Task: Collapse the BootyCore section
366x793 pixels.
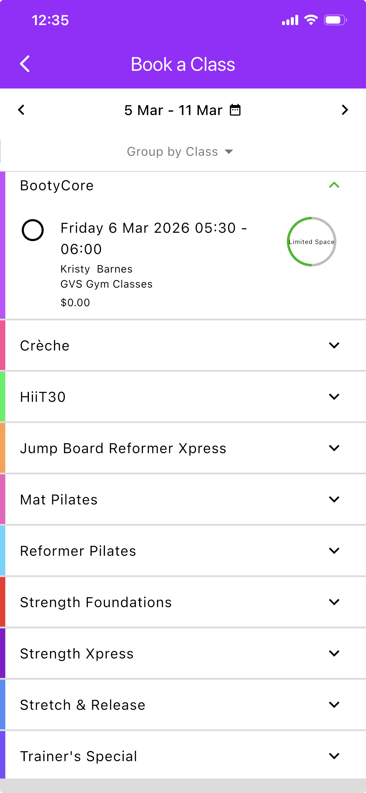Action: coord(334,185)
